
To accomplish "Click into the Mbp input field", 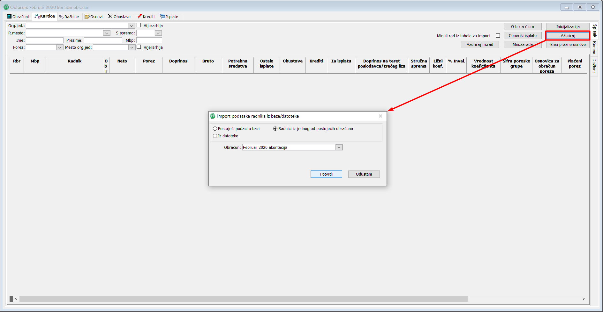I will [x=149, y=40].
